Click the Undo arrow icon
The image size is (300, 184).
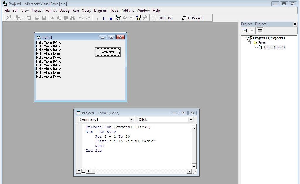tap(81, 18)
